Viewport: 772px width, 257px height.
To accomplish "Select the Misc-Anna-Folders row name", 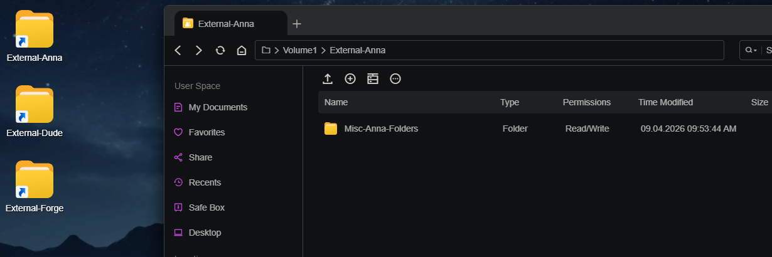I will 381,128.
